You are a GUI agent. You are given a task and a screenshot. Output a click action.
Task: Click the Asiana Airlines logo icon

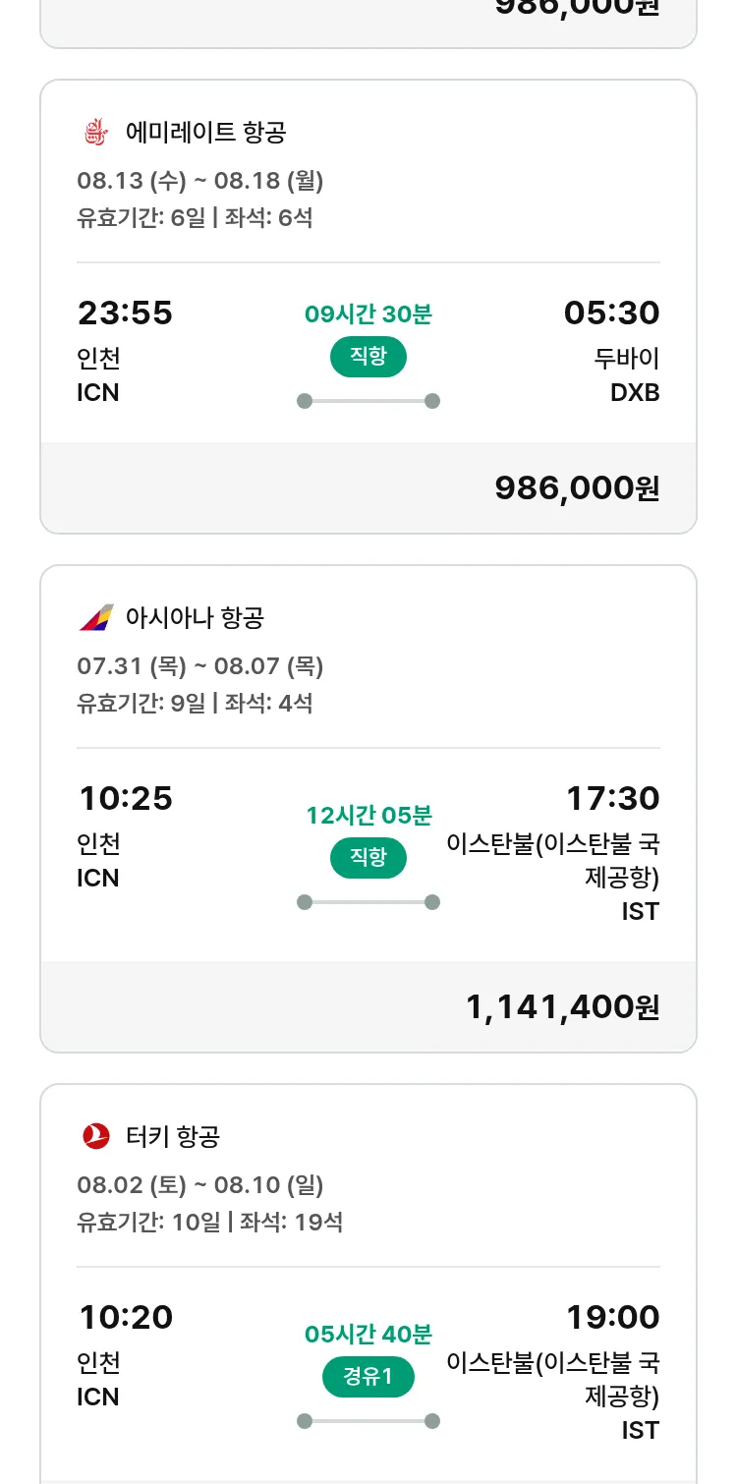96,617
